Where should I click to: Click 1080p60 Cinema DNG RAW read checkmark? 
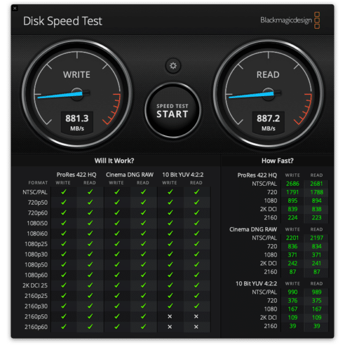[x=143, y=275]
